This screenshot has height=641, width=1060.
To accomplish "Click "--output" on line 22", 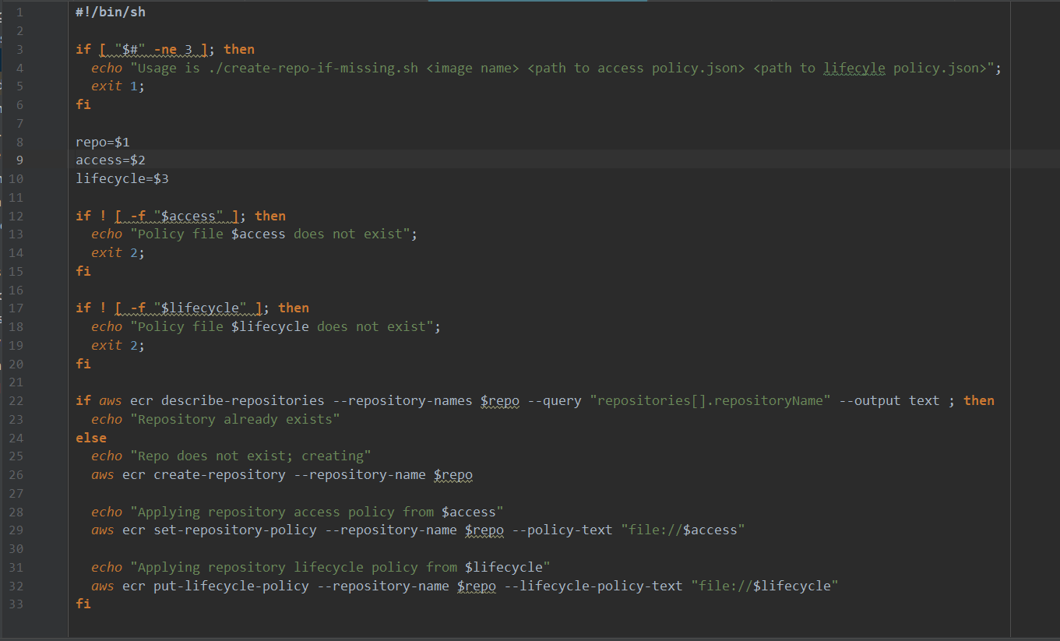I will coord(870,401).
